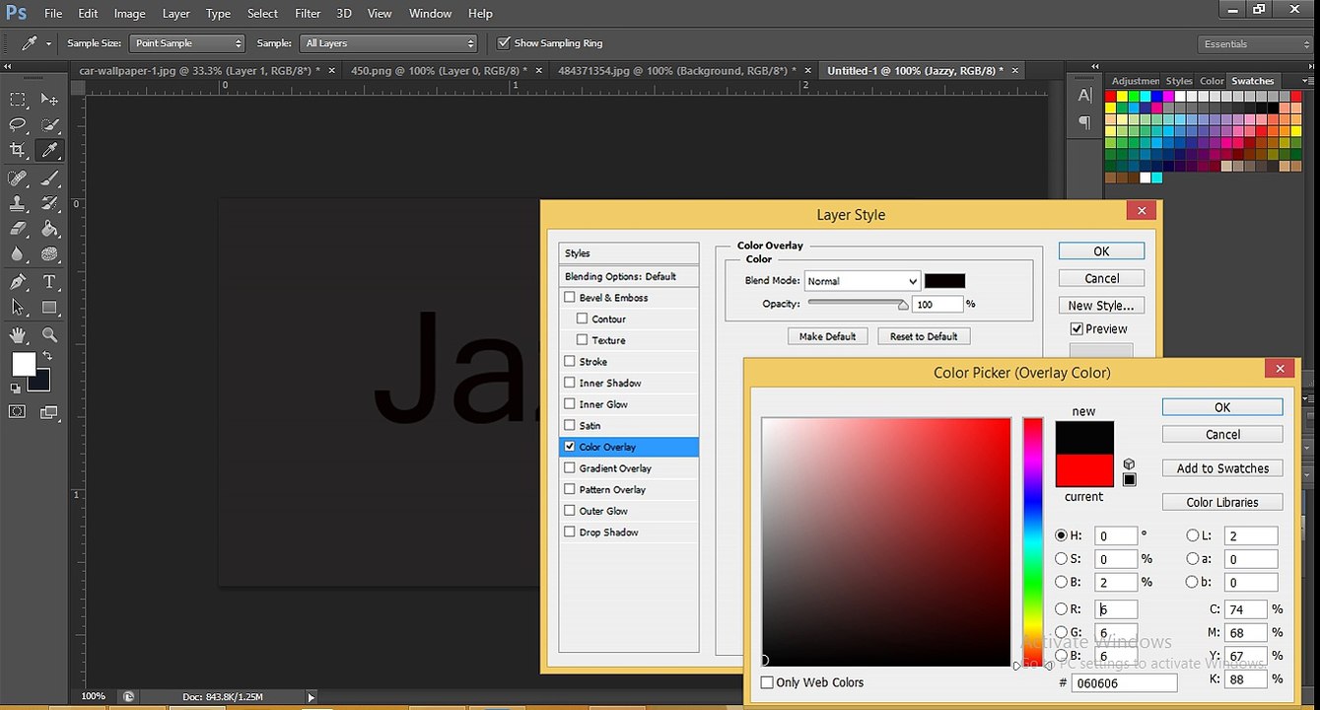Viewport: 1320px width, 710px height.
Task: Select the R red radio button
Action: coord(1061,609)
